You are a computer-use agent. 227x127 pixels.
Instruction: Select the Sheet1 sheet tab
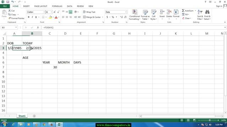(x=22, y=116)
